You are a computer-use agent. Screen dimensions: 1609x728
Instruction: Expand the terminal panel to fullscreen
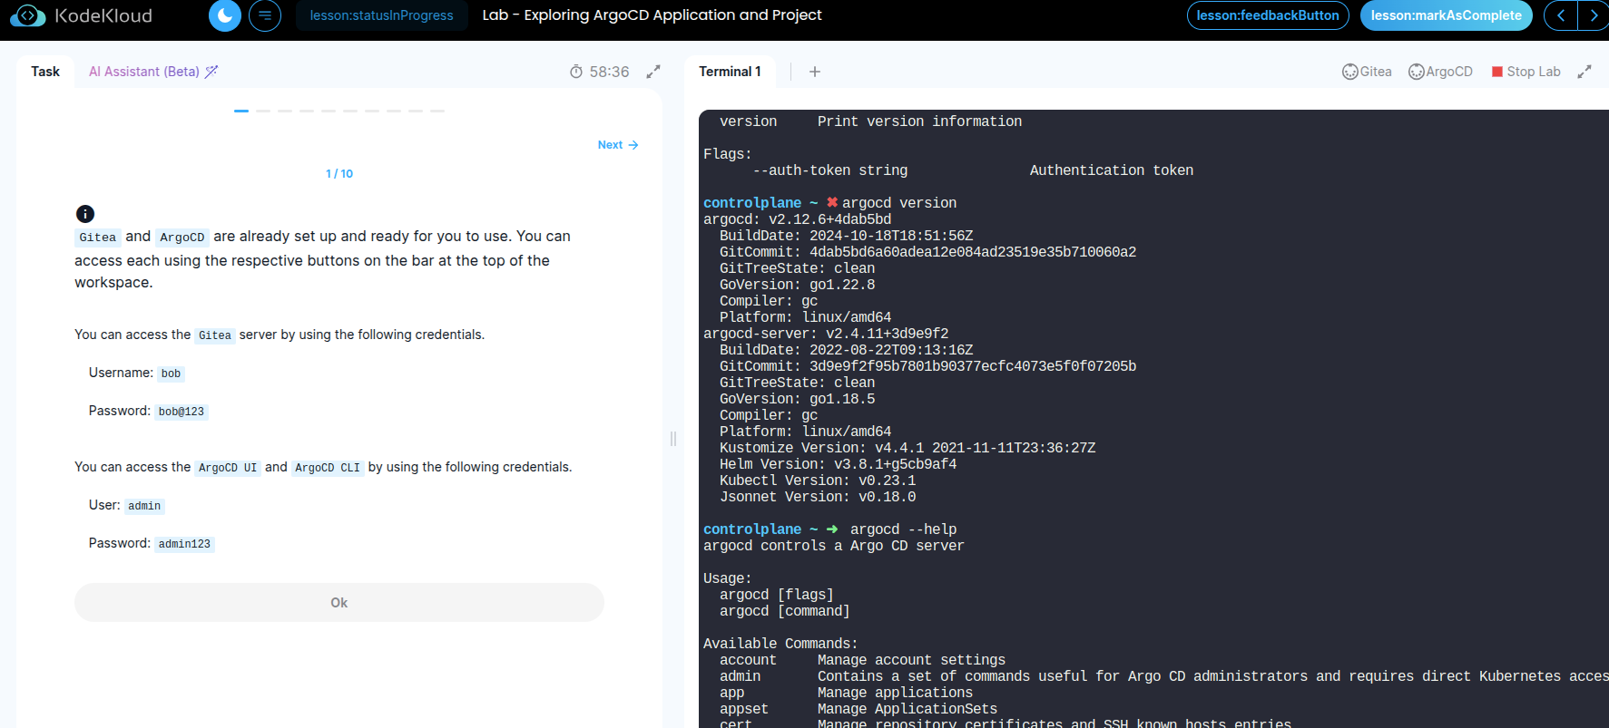1584,72
